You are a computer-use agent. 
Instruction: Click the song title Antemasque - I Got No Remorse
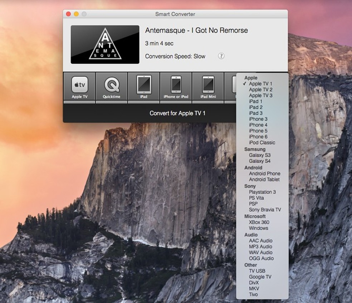tap(196, 30)
